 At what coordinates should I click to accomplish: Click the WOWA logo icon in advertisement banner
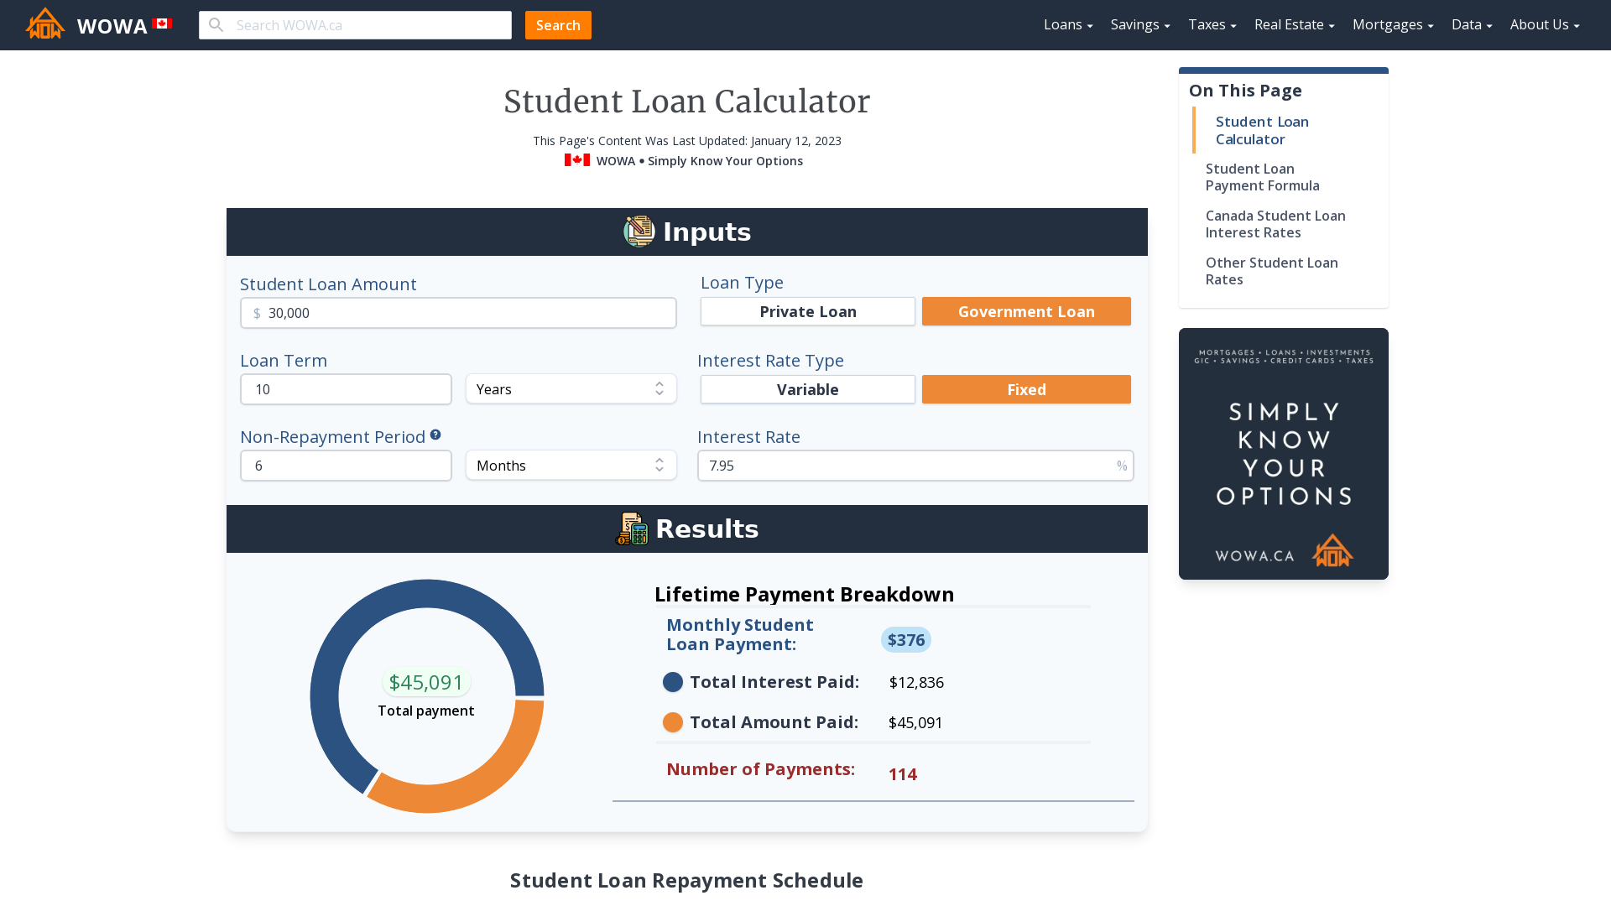click(1331, 549)
